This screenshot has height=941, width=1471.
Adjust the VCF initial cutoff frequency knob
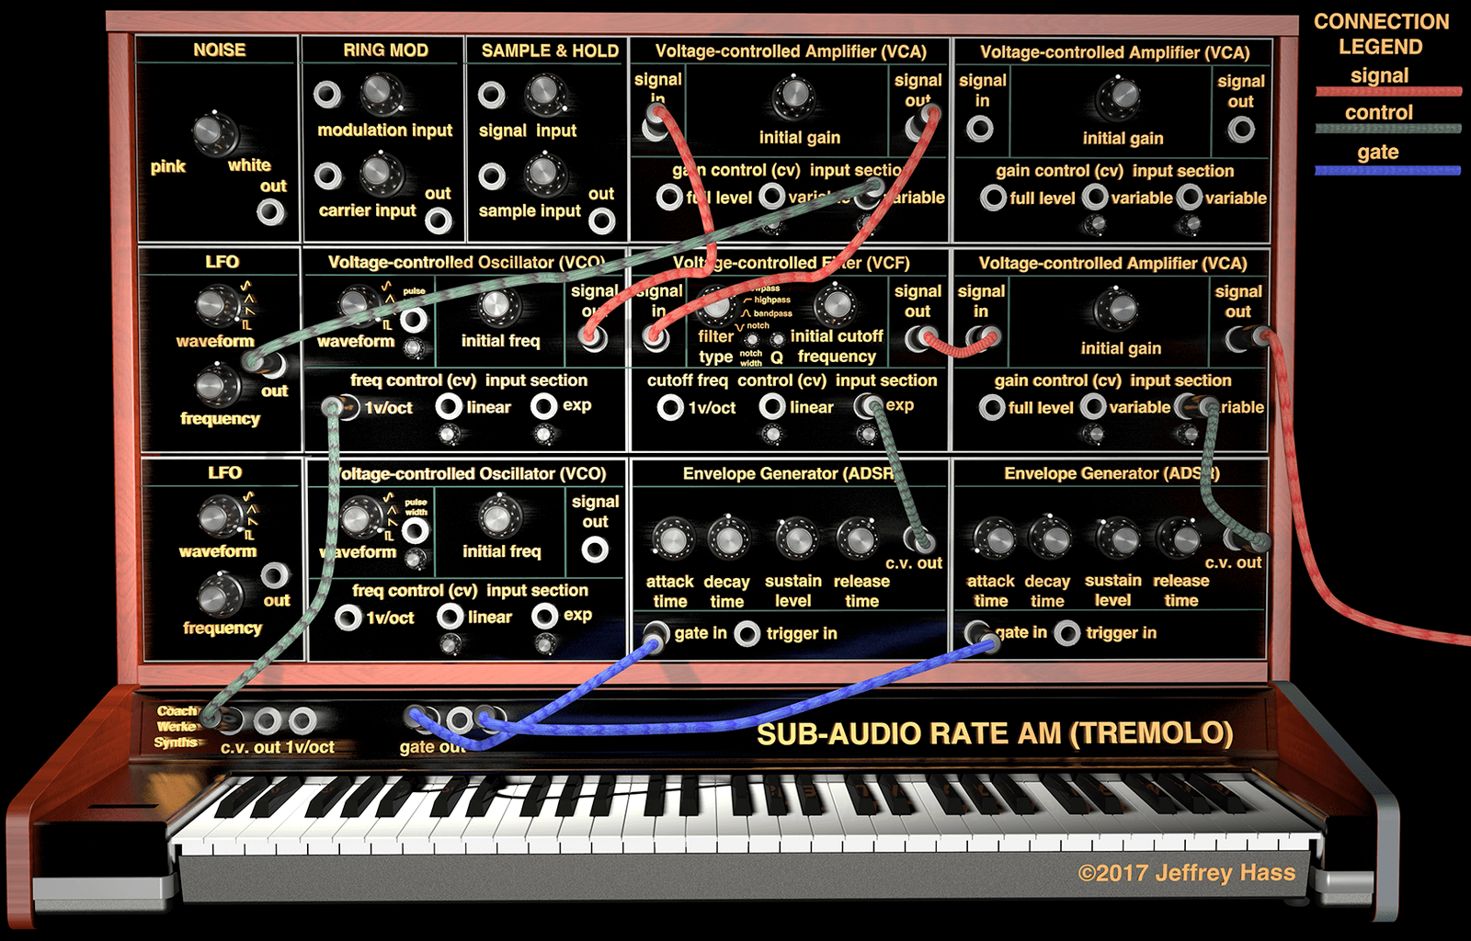pos(836,304)
